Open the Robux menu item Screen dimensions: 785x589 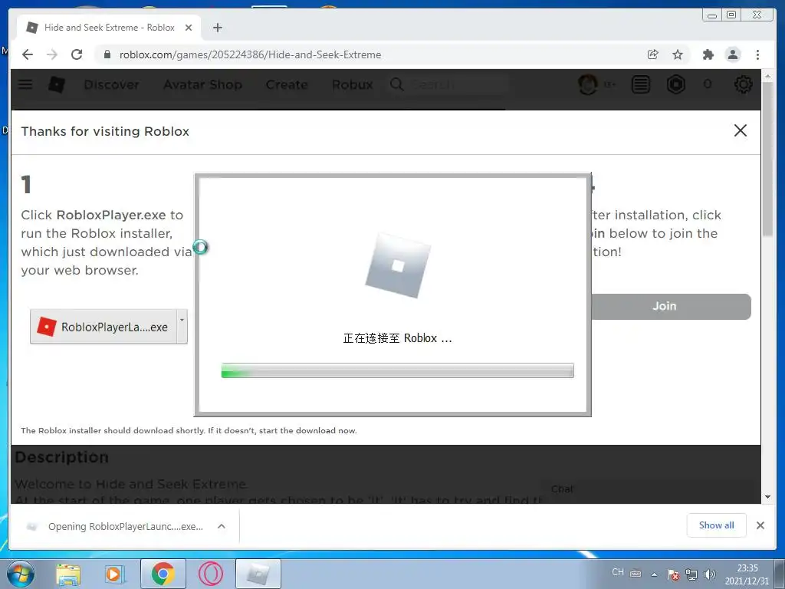point(353,84)
